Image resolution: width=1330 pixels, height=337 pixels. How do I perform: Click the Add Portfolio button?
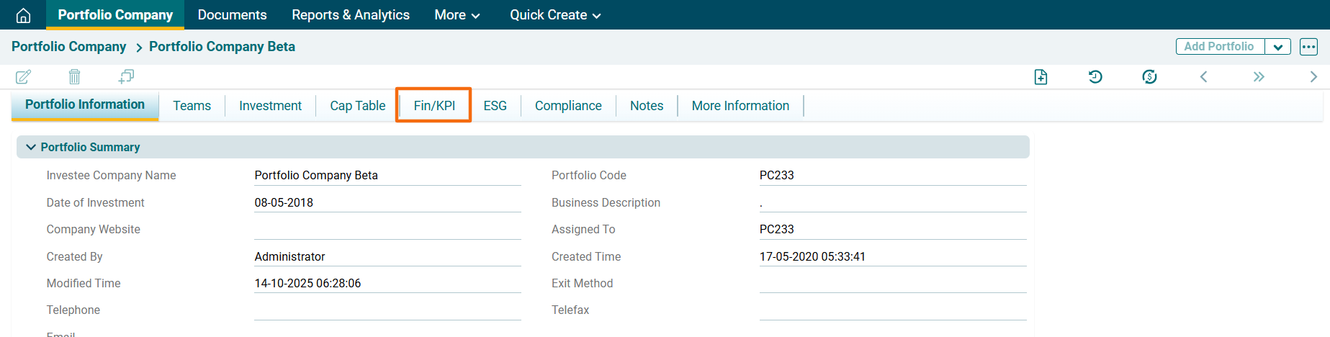coord(1219,47)
